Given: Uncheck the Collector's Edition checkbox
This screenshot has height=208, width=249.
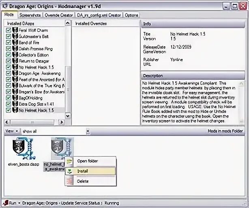Looking at the screenshot, I should (x=8, y=55).
